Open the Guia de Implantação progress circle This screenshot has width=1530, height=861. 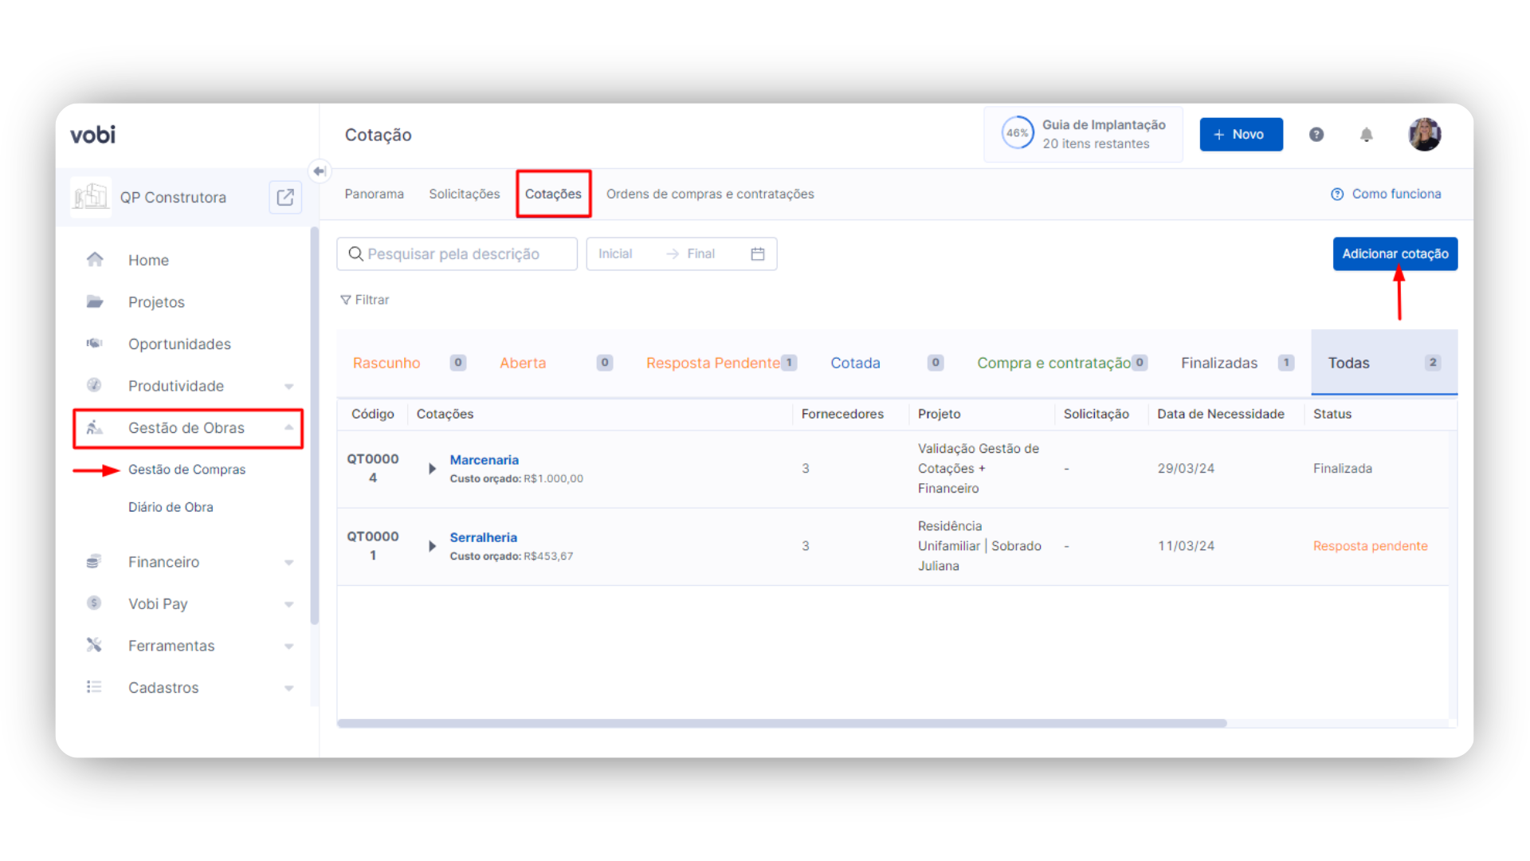click(1018, 134)
